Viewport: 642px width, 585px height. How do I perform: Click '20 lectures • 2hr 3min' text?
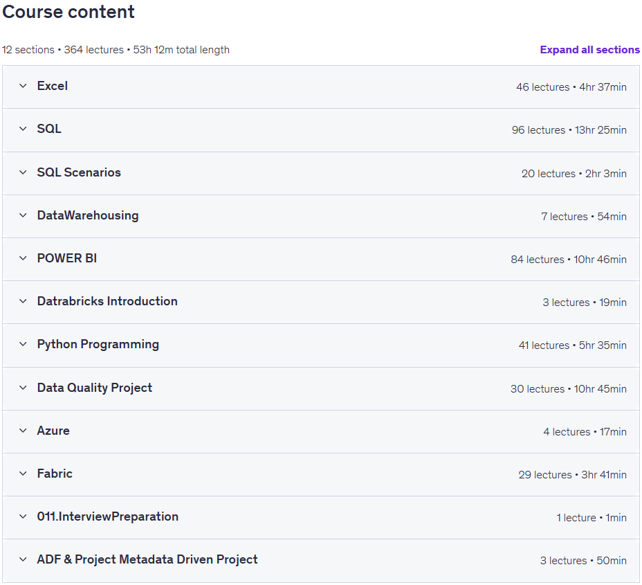(x=574, y=174)
